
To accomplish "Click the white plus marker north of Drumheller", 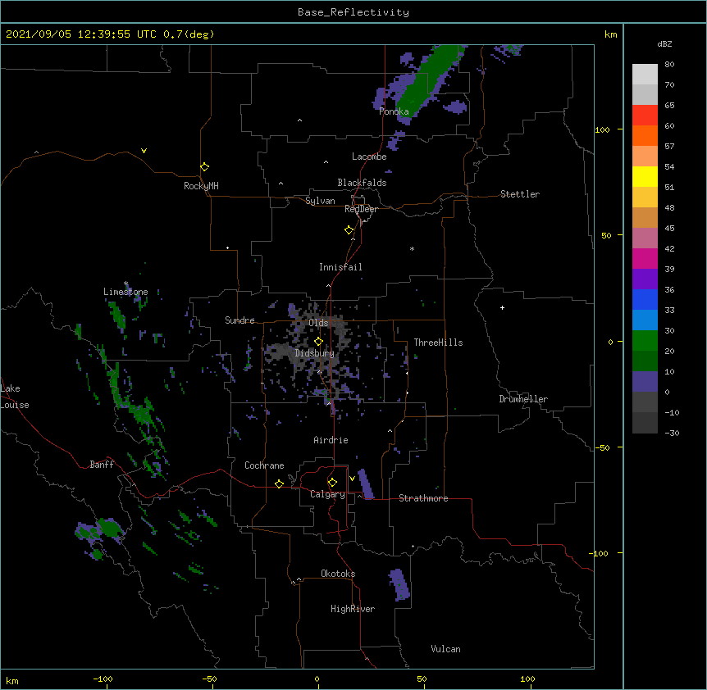I will (502, 307).
